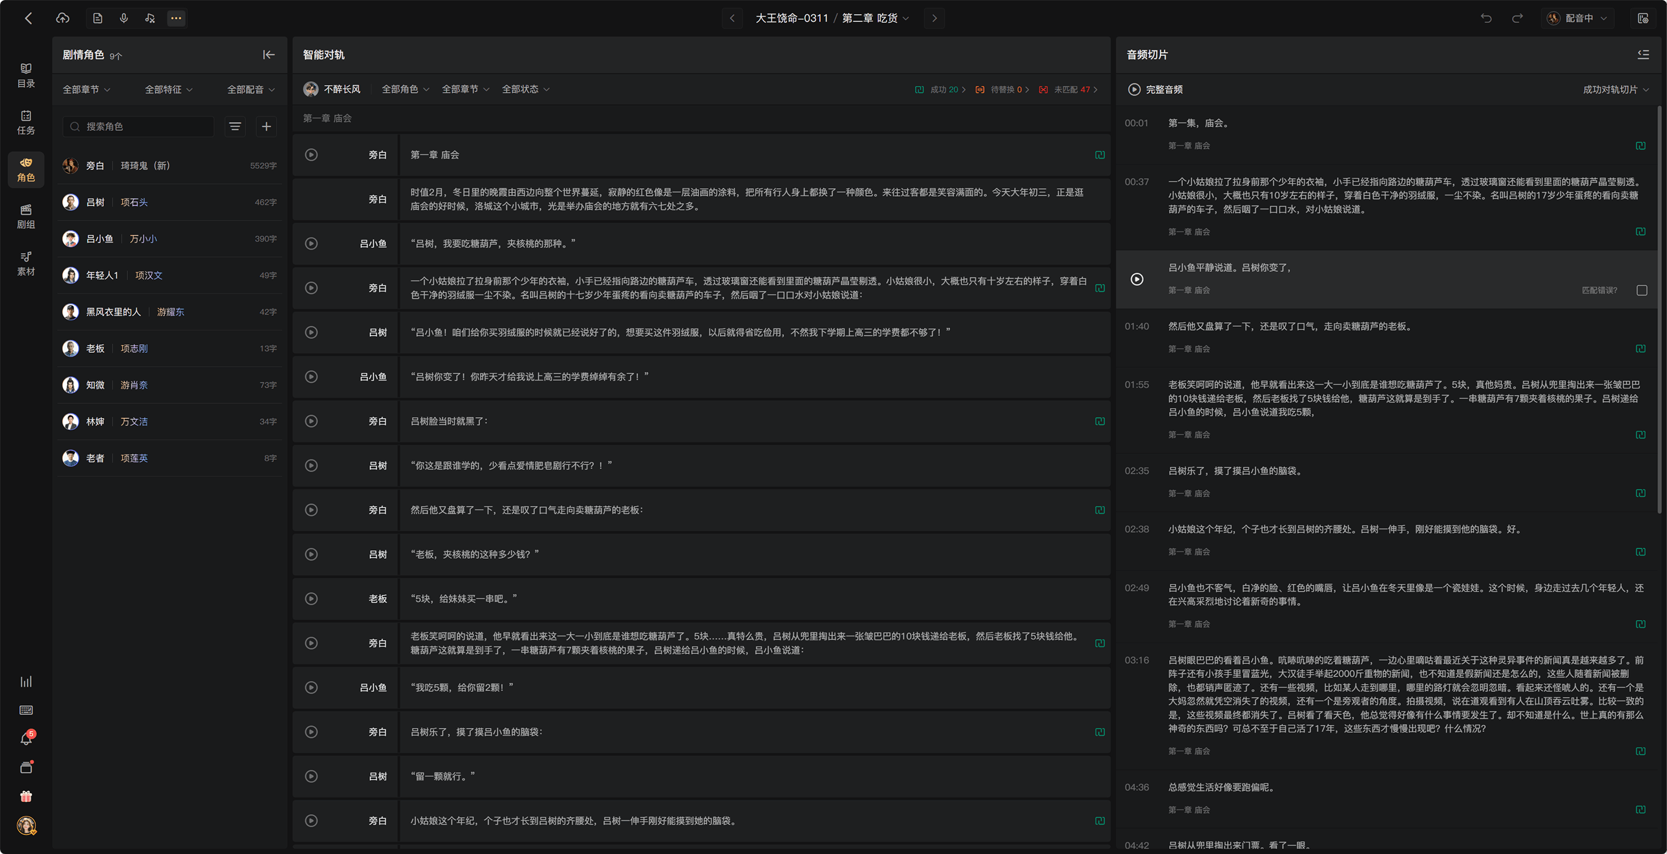Select role 老者 项莲英
Image resolution: width=1667 pixels, height=854 pixels.
(x=170, y=458)
